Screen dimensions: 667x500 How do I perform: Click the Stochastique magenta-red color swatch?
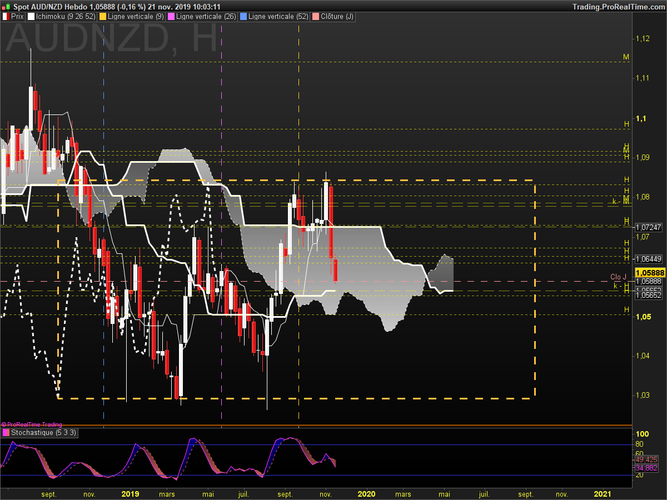click(6, 432)
